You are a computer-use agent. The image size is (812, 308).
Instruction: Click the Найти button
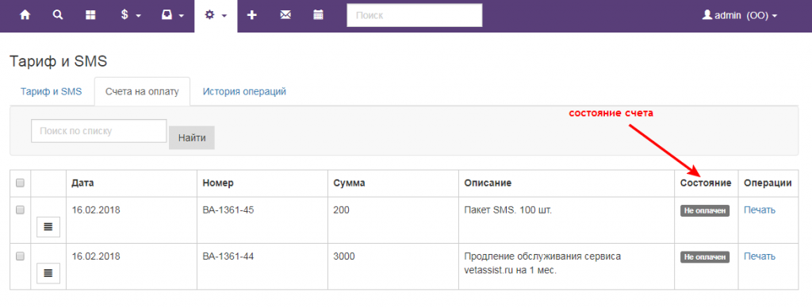coord(192,138)
